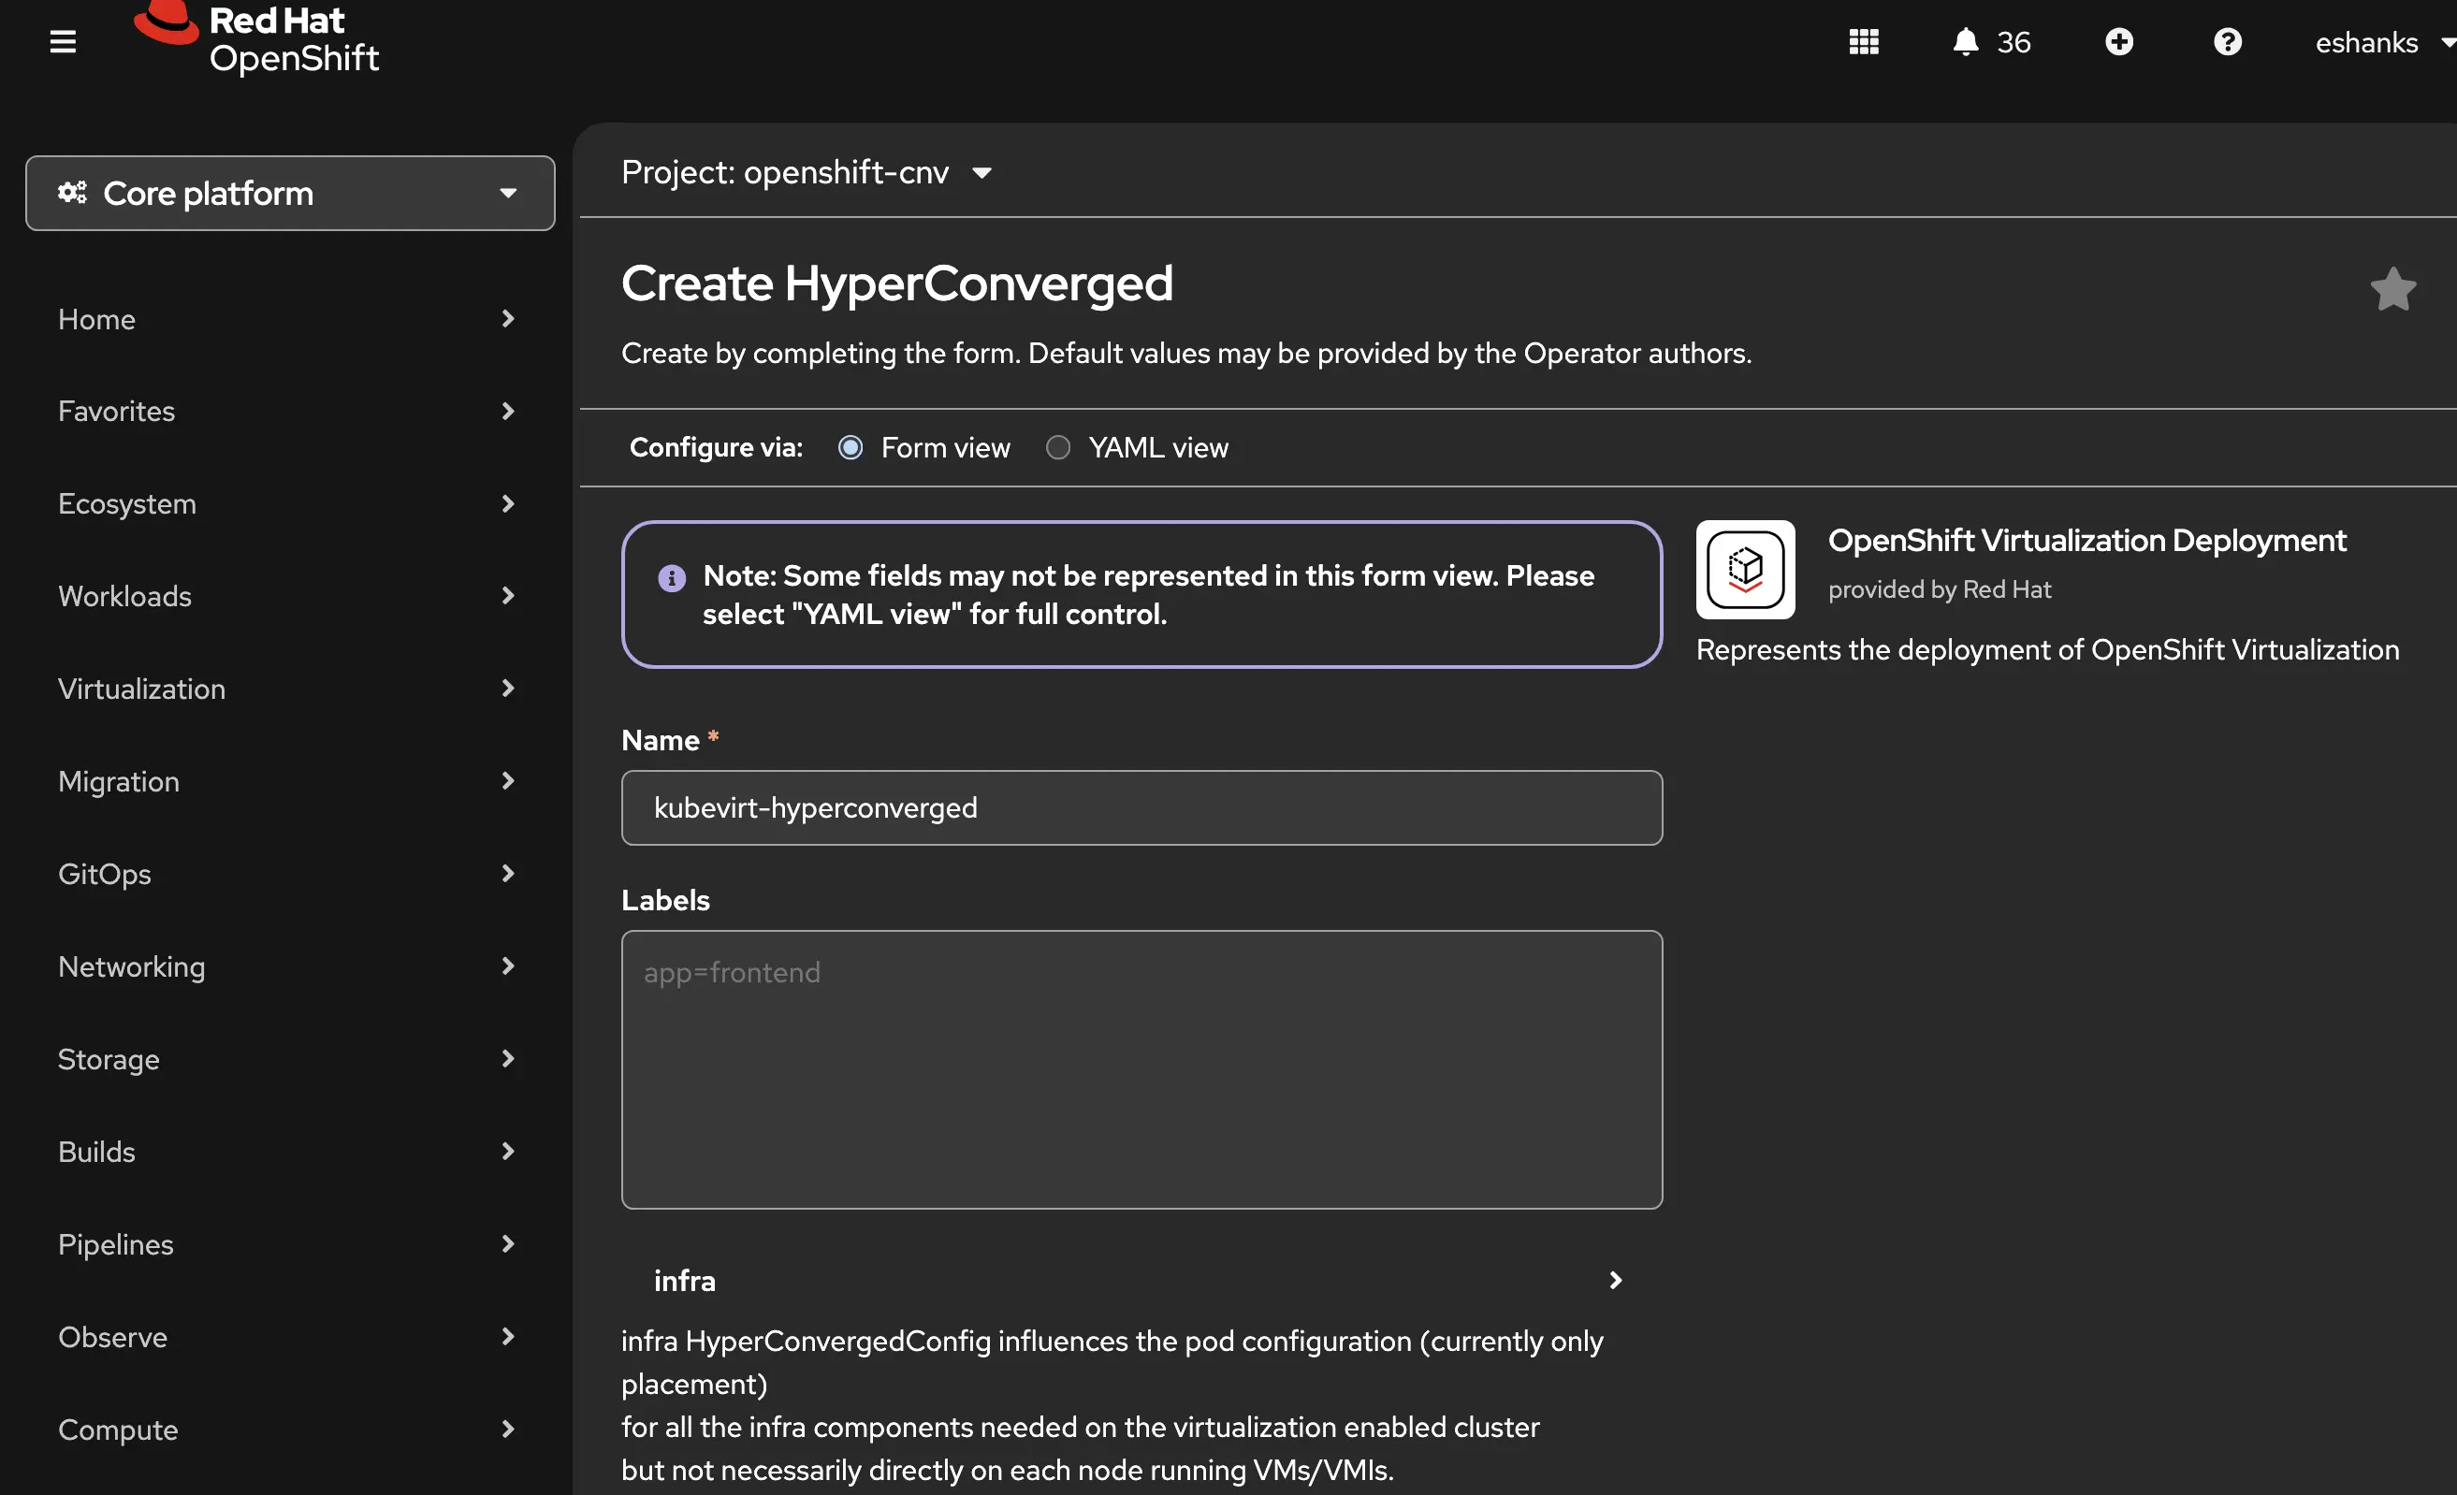The width and height of the screenshot is (2457, 1495).
Task: Toggle the hamburger navigation menu
Action: (x=63, y=42)
